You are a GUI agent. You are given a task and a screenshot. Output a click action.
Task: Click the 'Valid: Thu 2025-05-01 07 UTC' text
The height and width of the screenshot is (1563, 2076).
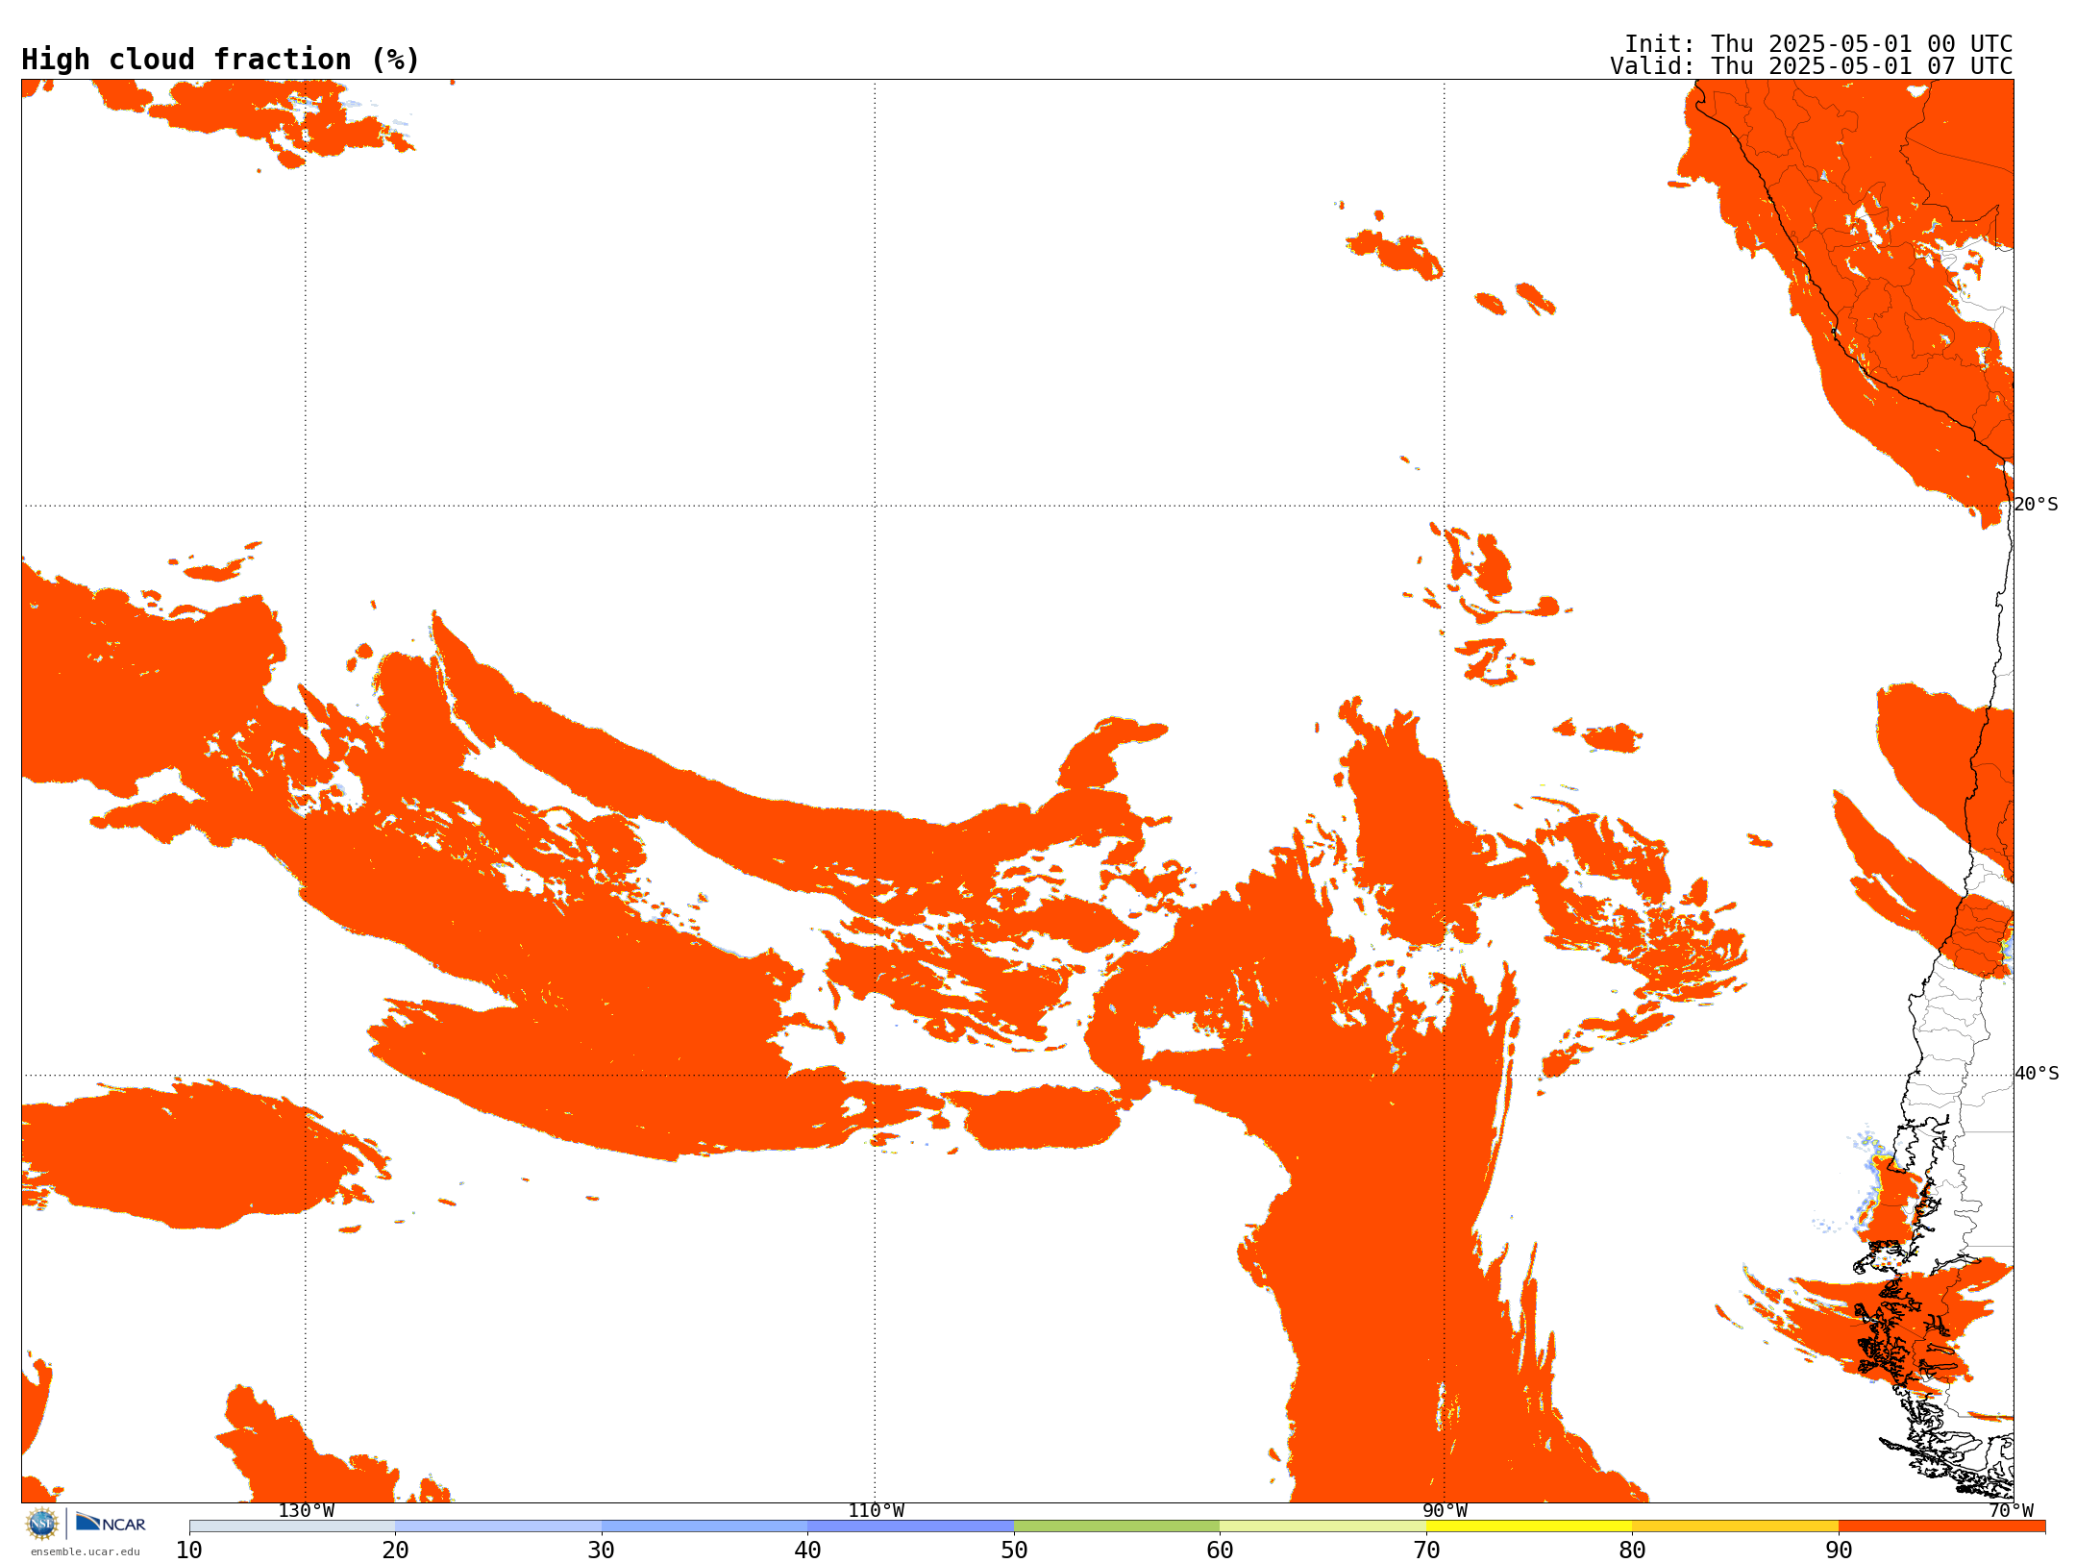click(x=1812, y=66)
